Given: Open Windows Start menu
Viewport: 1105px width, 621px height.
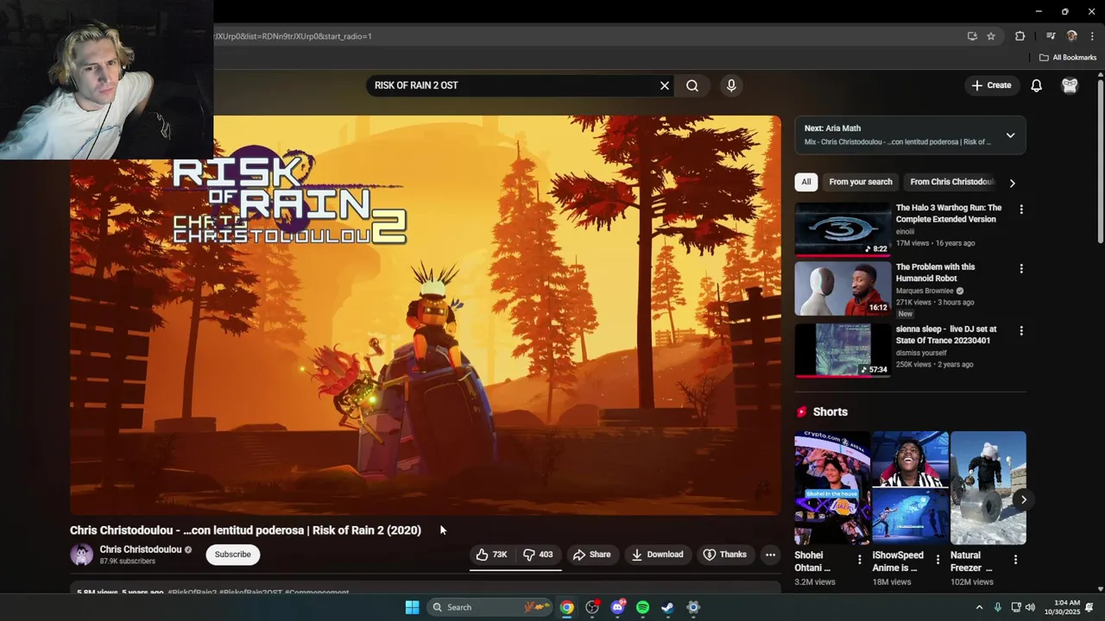Looking at the screenshot, I should [413, 607].
